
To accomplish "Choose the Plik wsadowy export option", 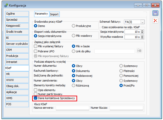I will coord(74,36).
